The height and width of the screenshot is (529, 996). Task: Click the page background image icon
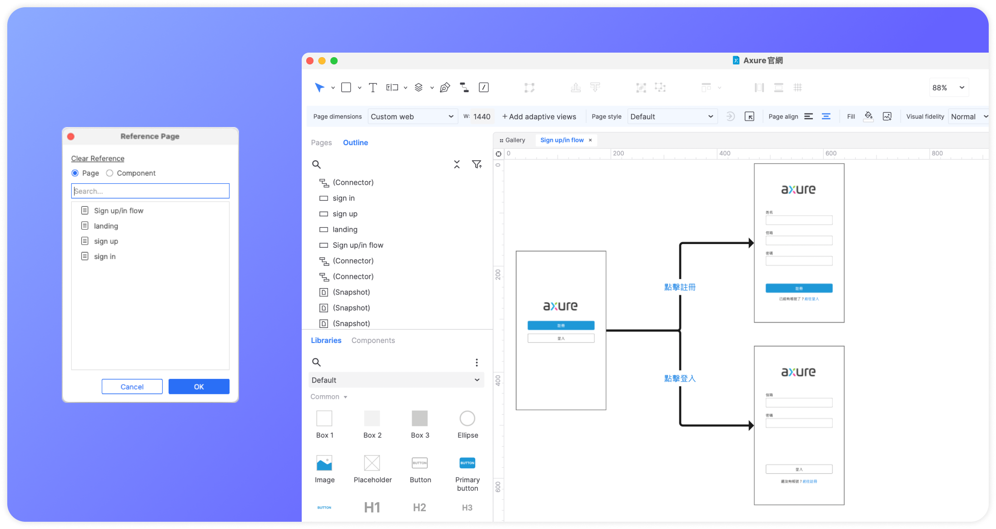pyautogui.click(x=887, y=117)
